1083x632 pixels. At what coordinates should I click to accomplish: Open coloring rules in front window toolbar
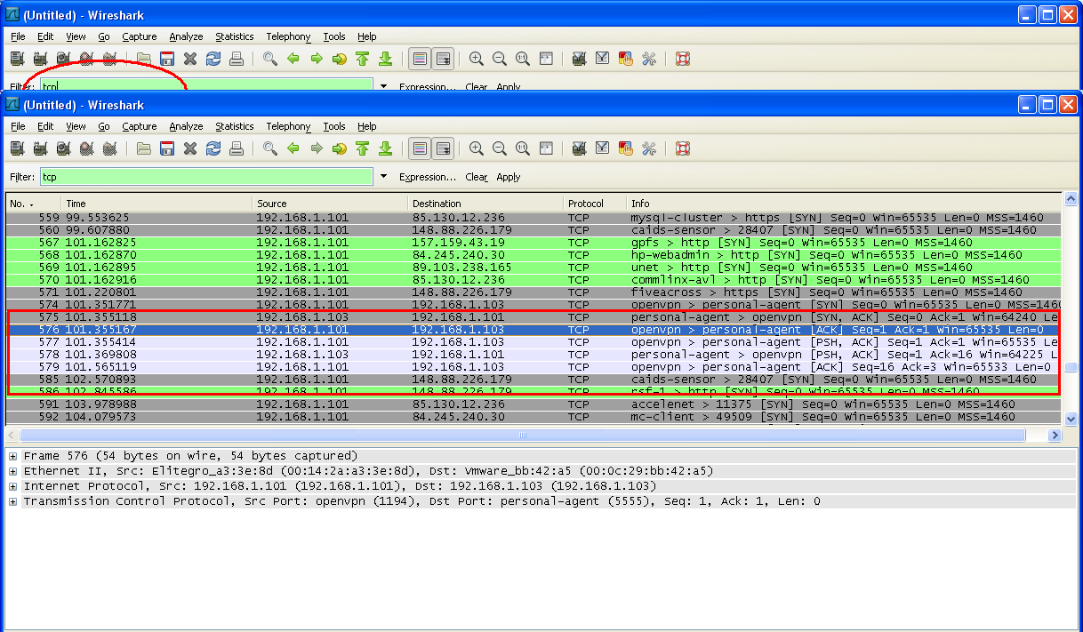click(x=625, y=148)
